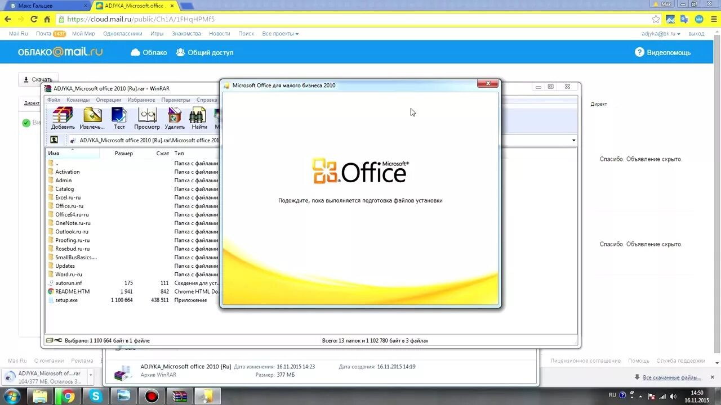
Task: Select the autorun.inf file row
Action: (132, 283)
